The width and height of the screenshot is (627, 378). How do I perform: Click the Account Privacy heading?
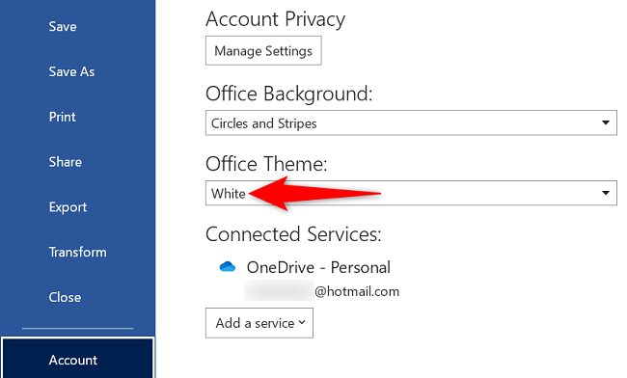coord(275,19)
